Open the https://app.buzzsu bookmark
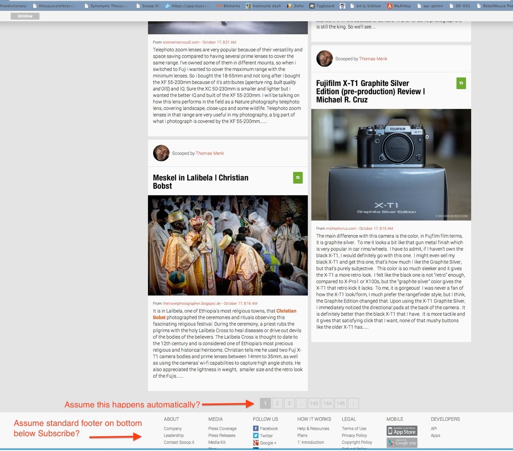This screenshot has width=513, height=451. coord(187,6)
